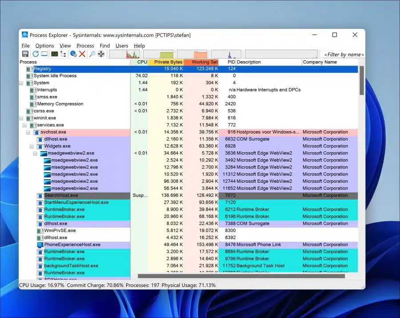Click the horizontal scrollbar thumb
Screen dimensions: 400x318
(x=241, y=276)
